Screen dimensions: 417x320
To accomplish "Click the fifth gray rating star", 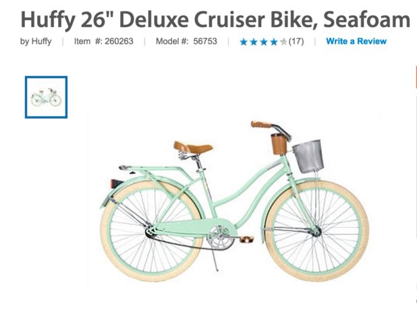I will click(x=283, y=42).
